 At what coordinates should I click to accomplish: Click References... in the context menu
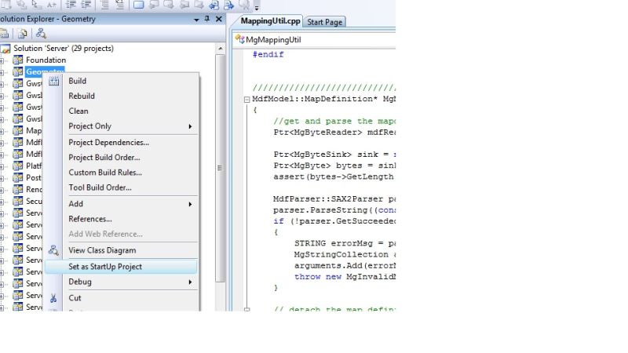coord(122,219)
